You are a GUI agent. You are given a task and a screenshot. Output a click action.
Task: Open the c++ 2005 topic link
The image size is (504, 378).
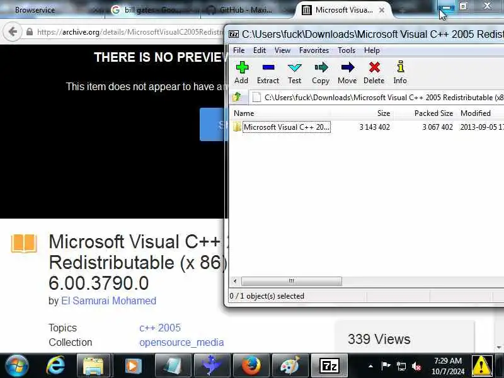(x=160, y=328)
